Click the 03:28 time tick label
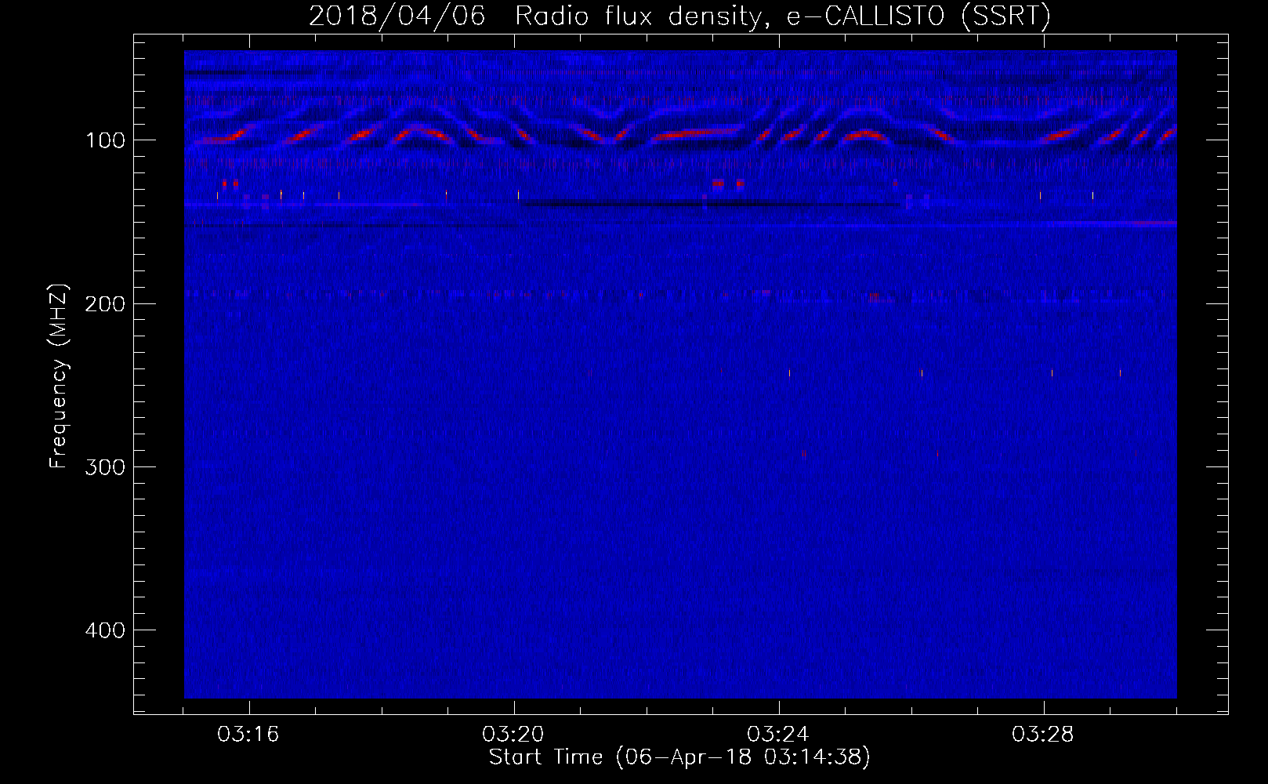1268x784 pixels. click(x=1043, y=735)
